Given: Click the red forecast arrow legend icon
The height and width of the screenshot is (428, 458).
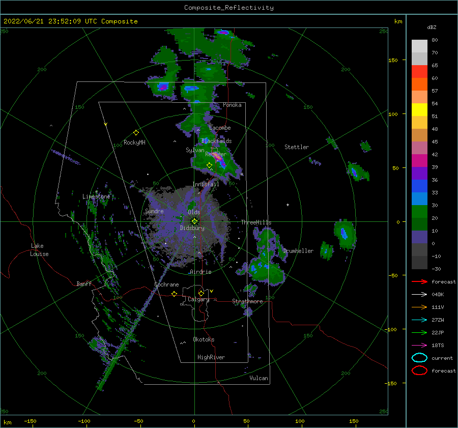Looking at the screenshot, I should [x=419, y=281].
